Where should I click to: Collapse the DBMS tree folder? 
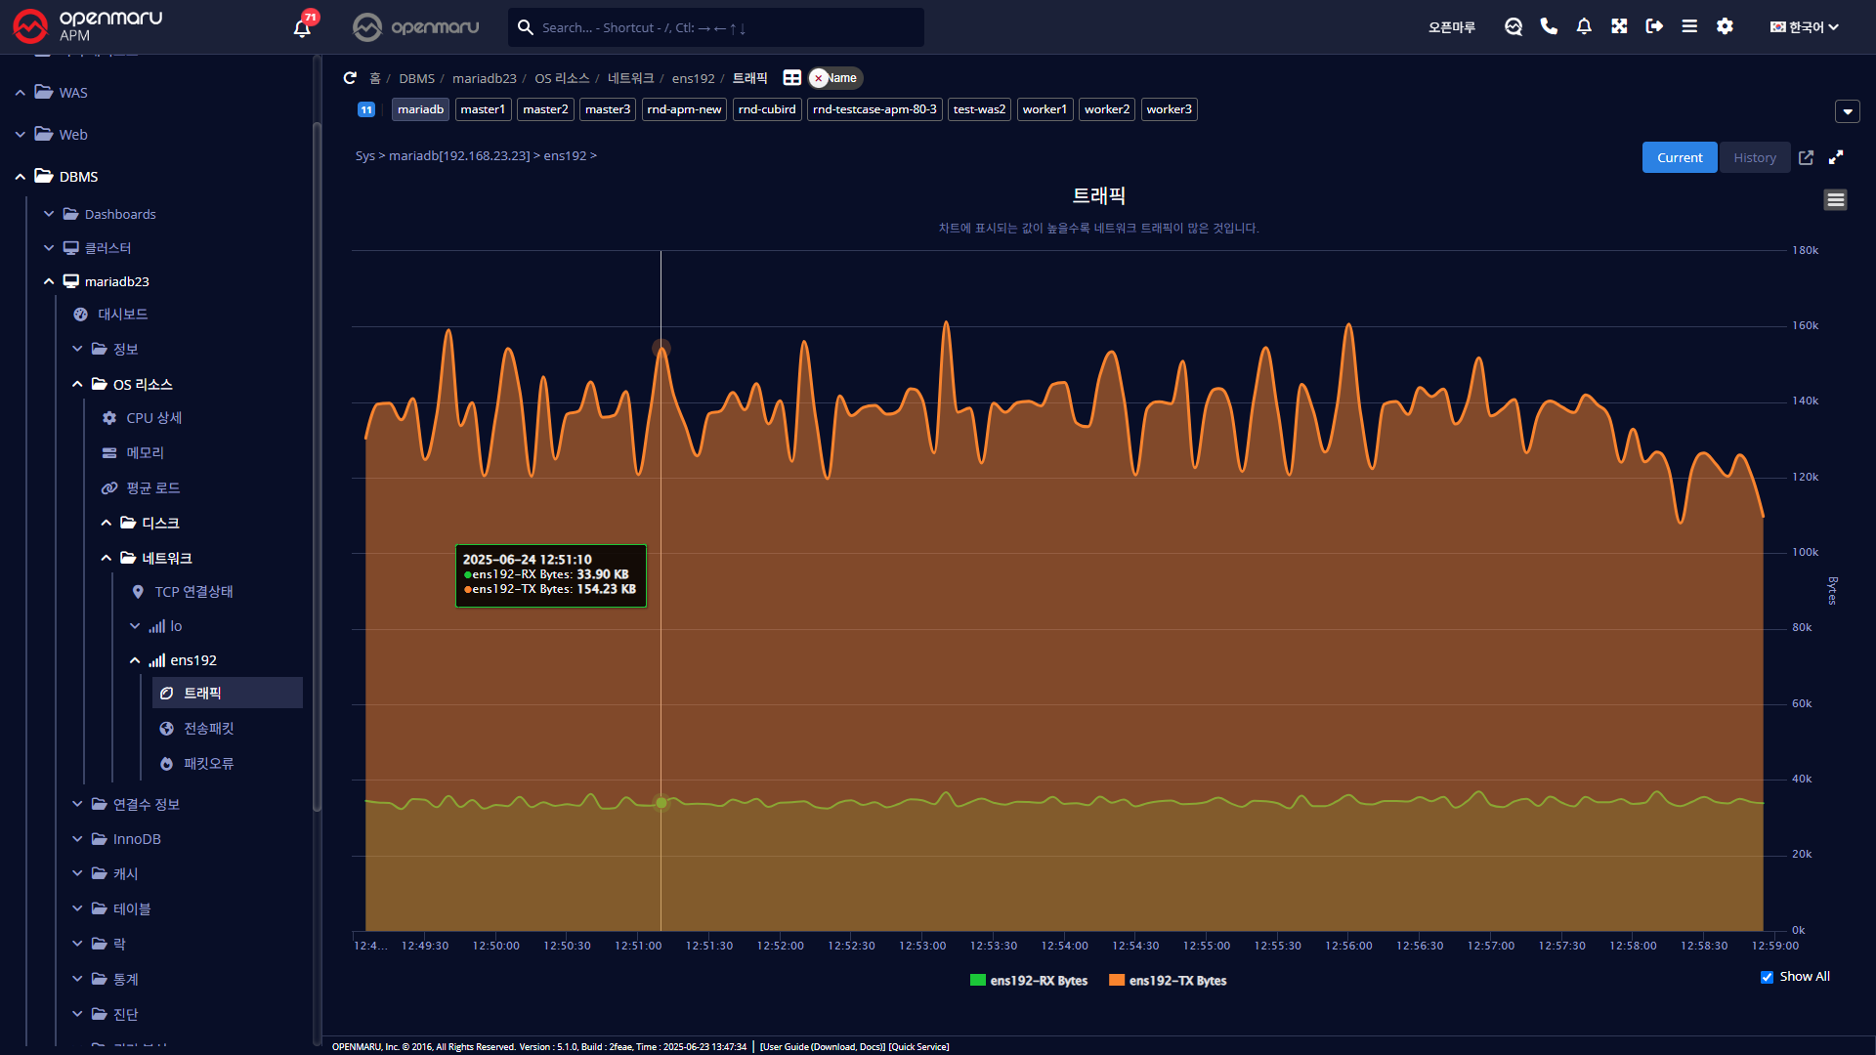[21, 177]
